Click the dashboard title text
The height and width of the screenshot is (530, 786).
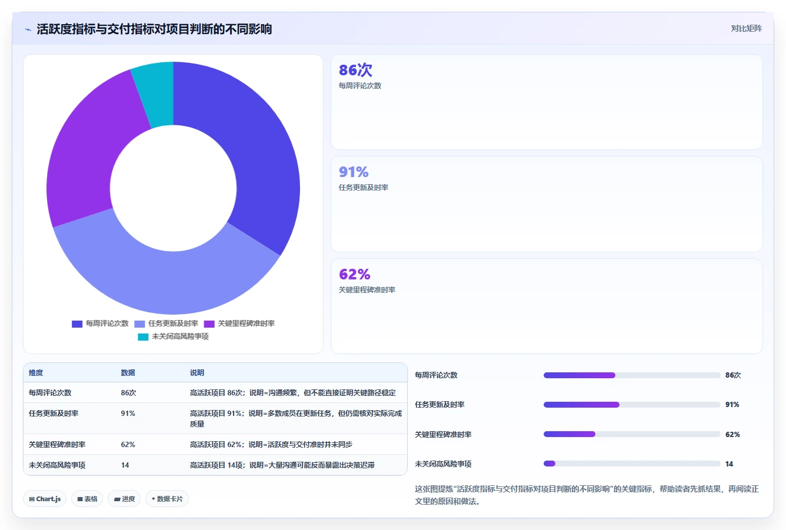pos(154,29)
